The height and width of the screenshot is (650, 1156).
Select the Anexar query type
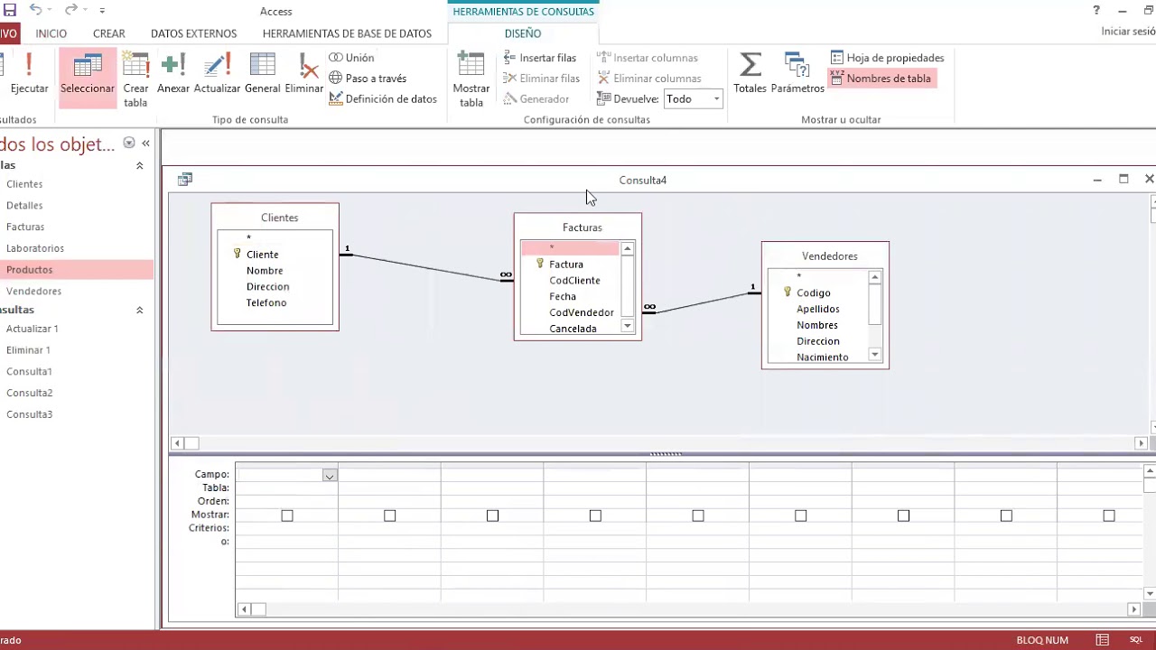click(x=173, y=74)
